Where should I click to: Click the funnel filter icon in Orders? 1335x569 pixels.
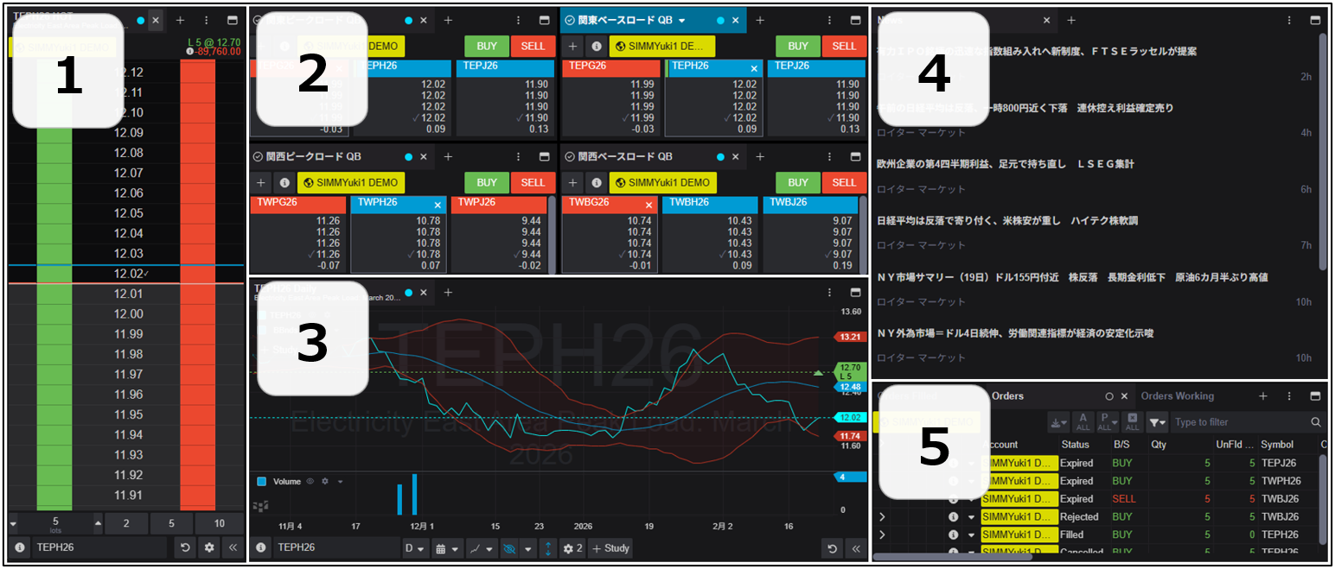(1159, 422)
